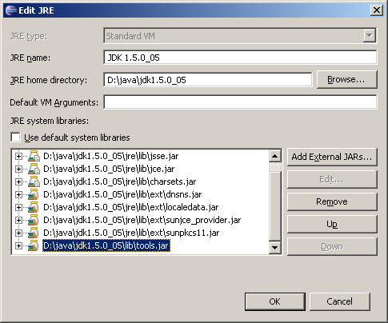
Task: Click the Browse... button
Action: pyautogui.click(x=346, y=79)
